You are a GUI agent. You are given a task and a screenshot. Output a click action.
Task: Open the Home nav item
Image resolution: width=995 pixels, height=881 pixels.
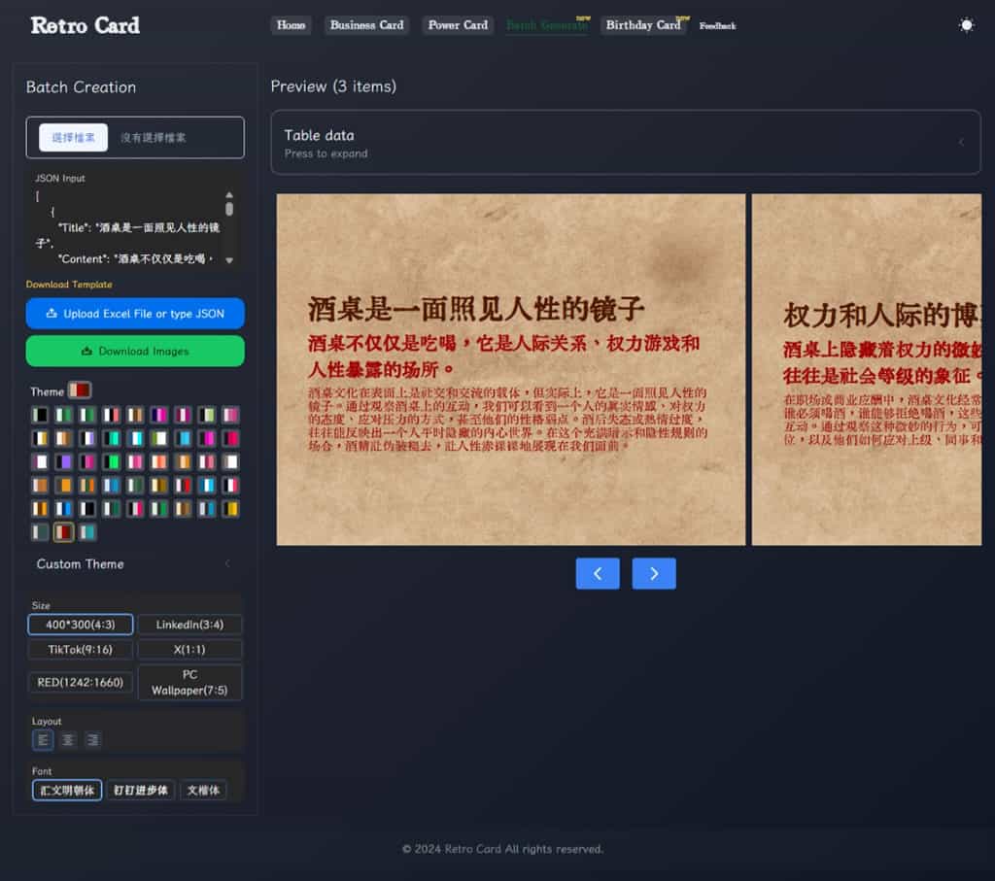292,25
